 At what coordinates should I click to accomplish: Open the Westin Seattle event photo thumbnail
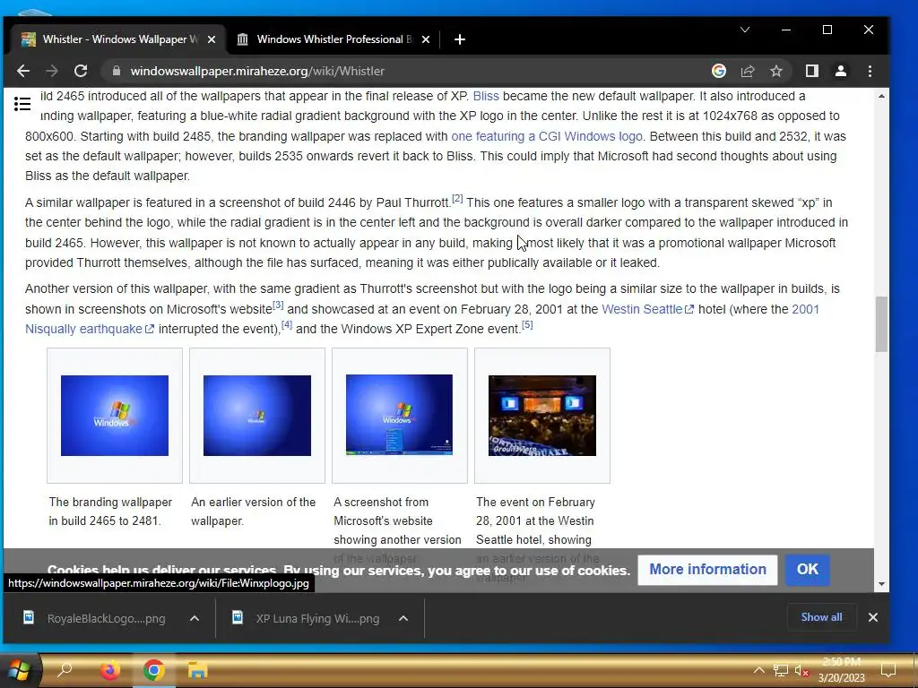pyautogui.click(x=542, y=416)
